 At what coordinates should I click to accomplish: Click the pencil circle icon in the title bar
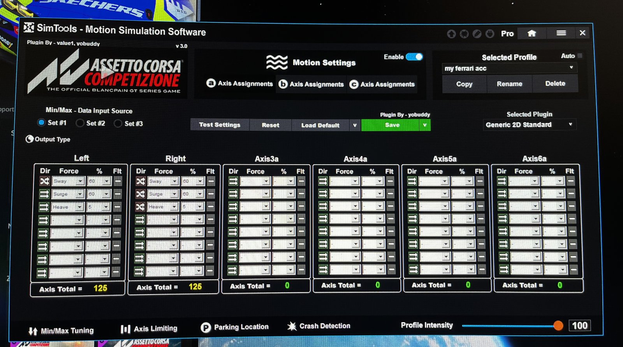[x=477, y=34]
